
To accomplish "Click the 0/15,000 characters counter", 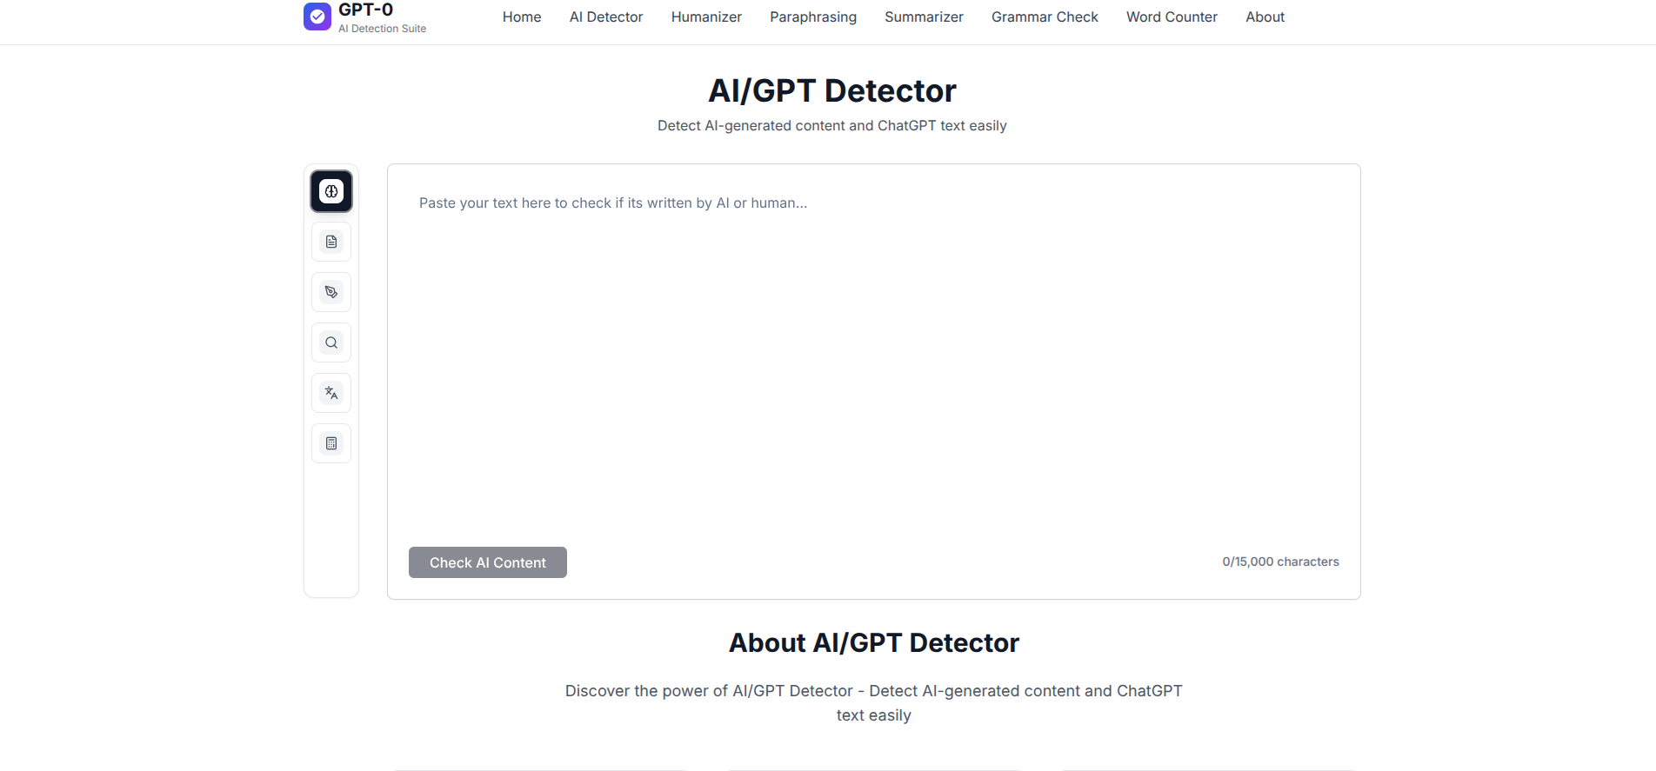I will coord(1280,562).
